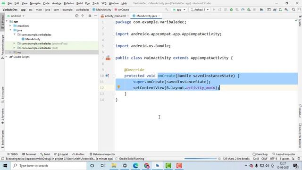
Task: Open the app run configuration dropdown
Action: tap(179, 9)
